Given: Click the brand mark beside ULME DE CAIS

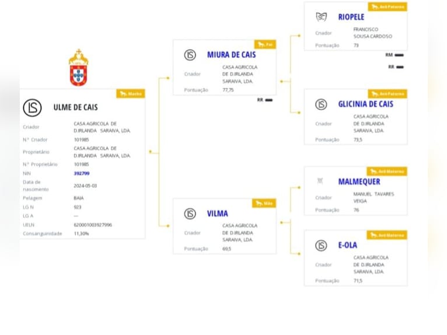Looking at the screenshot, I should click(32, 108).
